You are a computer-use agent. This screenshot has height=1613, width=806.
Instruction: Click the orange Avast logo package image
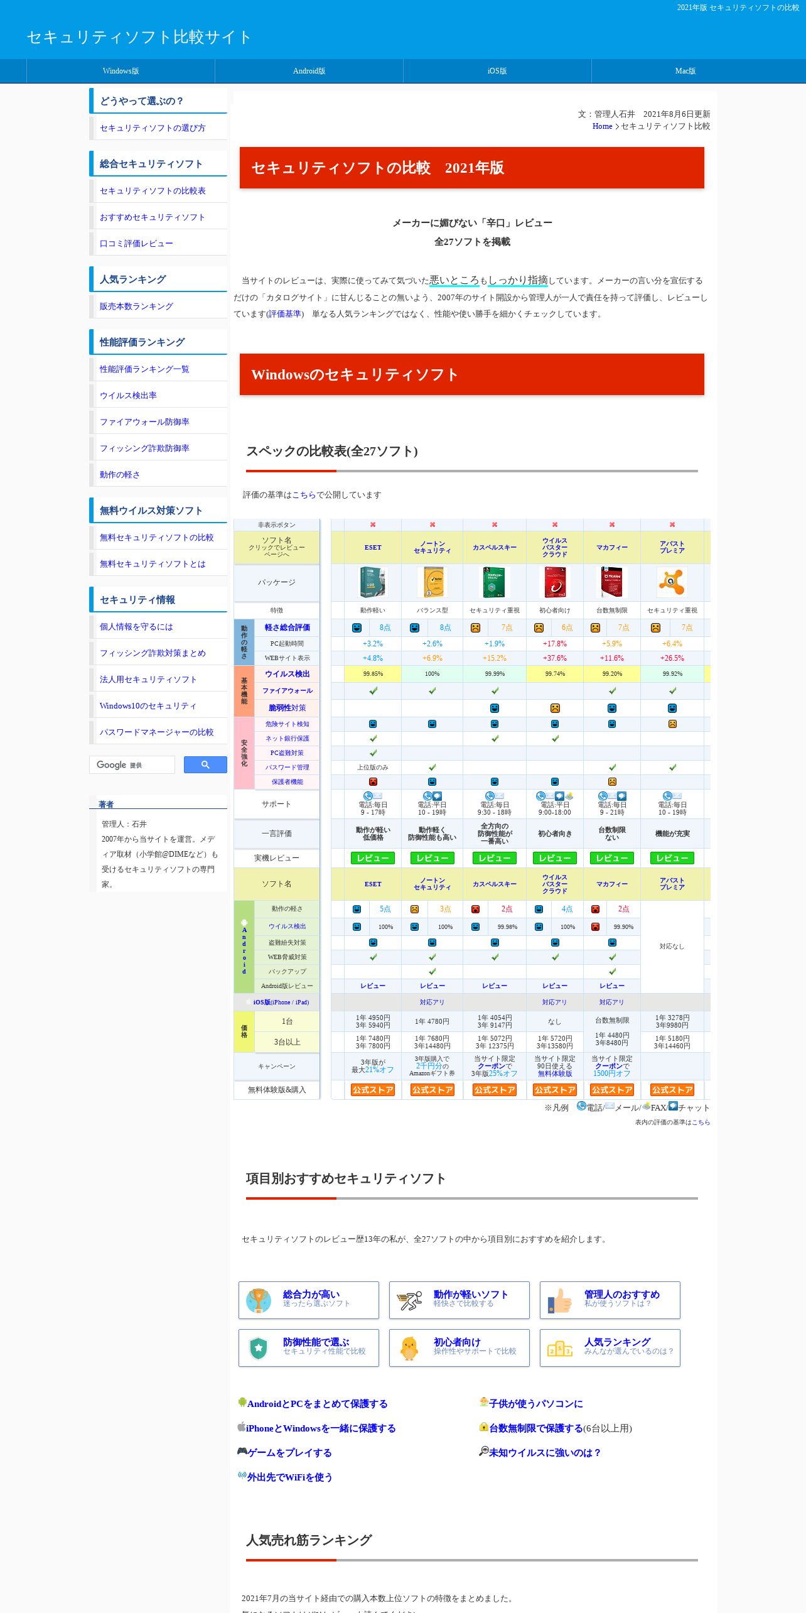tap(672, 582)
